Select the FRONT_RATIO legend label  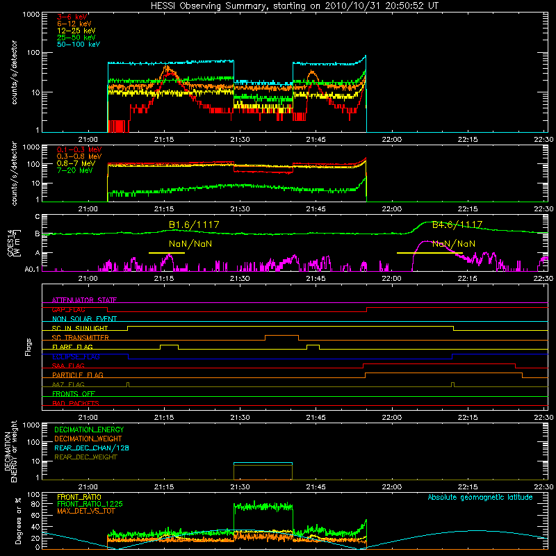[x=79, y=497]
